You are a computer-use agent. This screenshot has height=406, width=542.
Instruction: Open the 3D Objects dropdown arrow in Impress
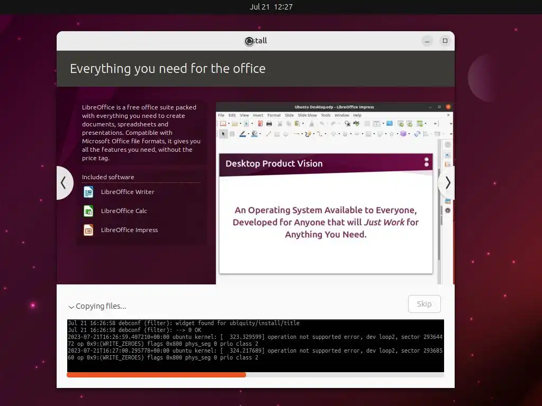point(409,134)
